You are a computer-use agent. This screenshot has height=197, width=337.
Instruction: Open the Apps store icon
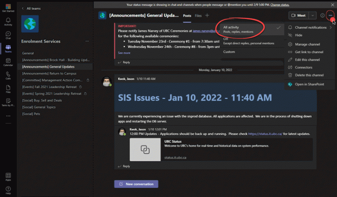tap(8, 177)
